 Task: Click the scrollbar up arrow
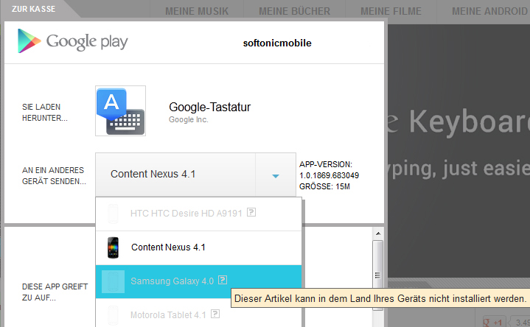click(x=378, y=233)
